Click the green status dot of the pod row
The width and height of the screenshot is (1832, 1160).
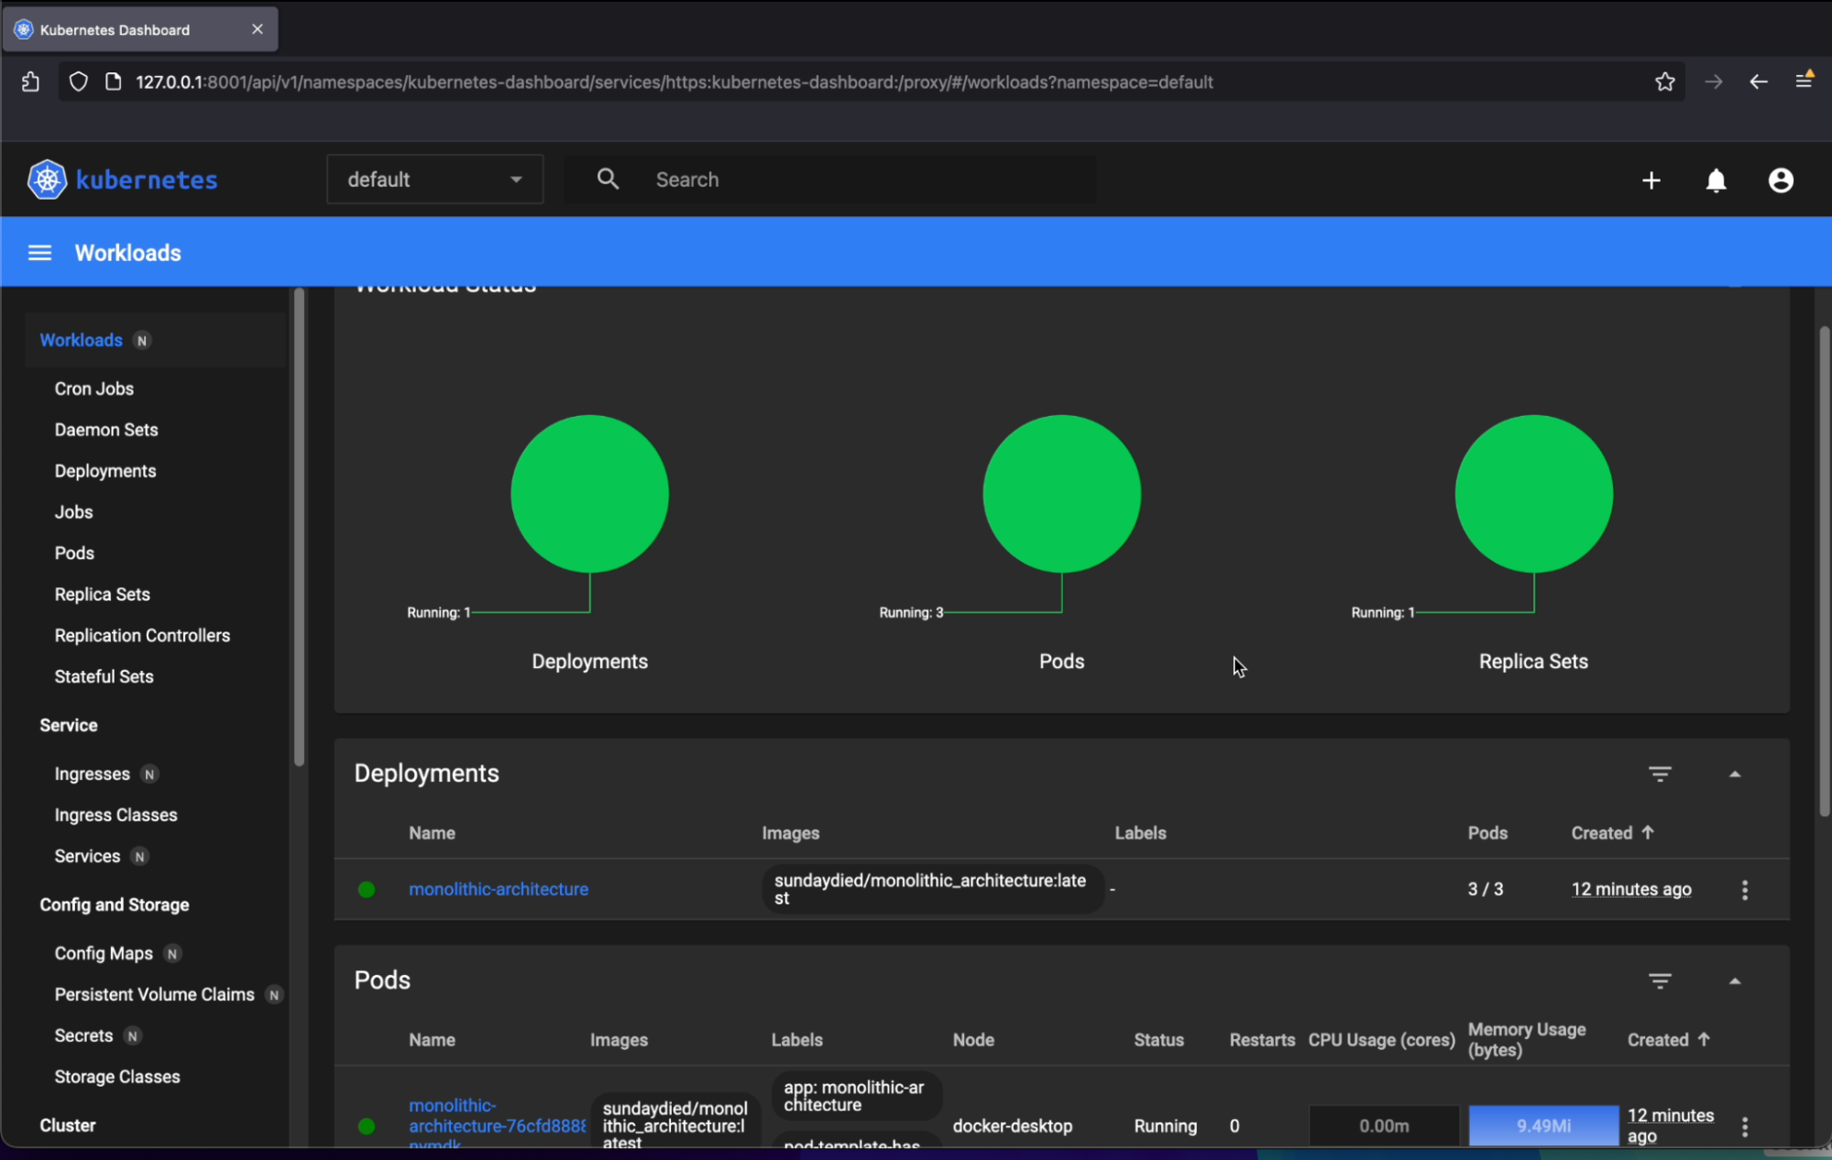tap(367, 1126)
